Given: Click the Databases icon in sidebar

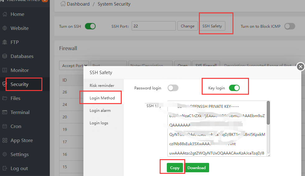Looking at the screenshot, I should [5, 56].
